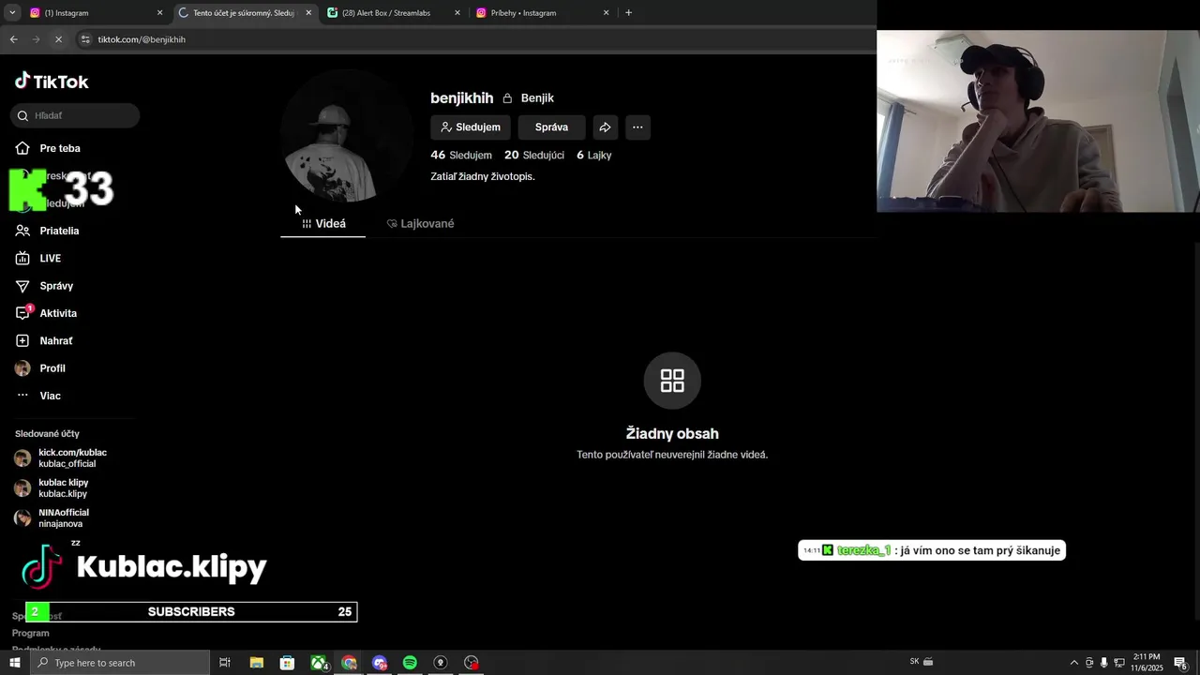This screenshot has height=675, width=1200.
Task: Open the Xbox app from the taskbar
Action: (x=319, y=663)
